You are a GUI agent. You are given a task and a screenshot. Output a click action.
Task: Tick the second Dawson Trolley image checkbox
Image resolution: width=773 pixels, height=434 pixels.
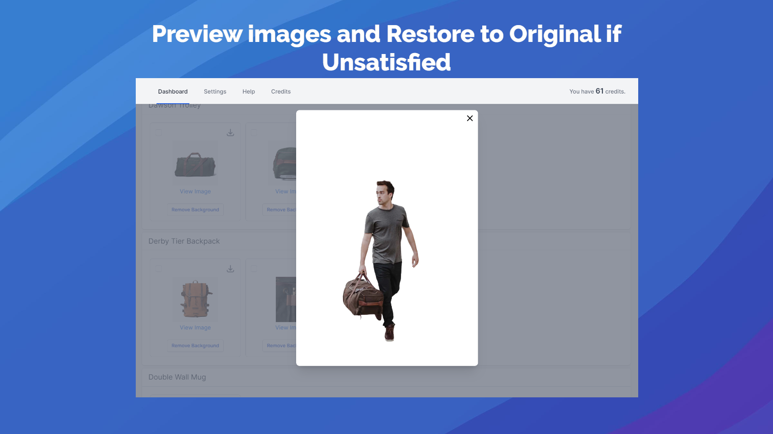click(x=254, y=132)
